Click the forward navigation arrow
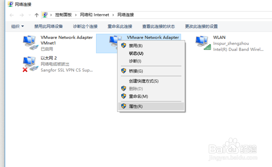The height and width of the screenshot is (167, 272). 22,15
